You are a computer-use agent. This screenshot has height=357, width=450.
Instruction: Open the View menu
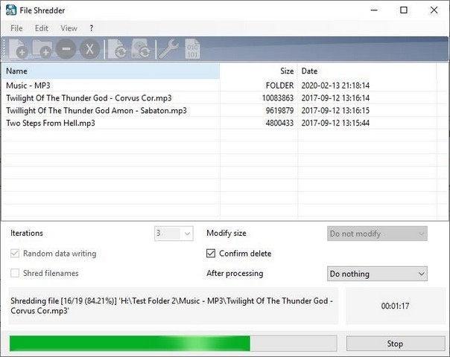[69, 28]
